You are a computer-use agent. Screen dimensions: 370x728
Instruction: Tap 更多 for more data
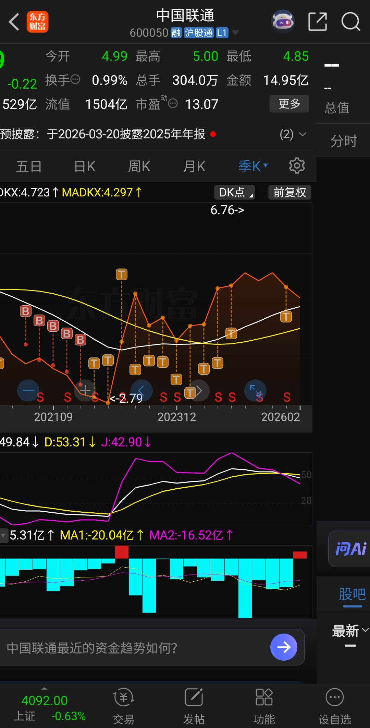pyautogui.click(x=289, y=103)
